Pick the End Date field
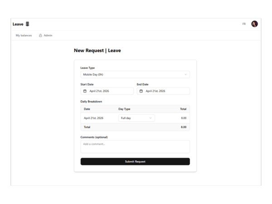Image resolution: width=272 pixels, height=204 pixels. 163,91
